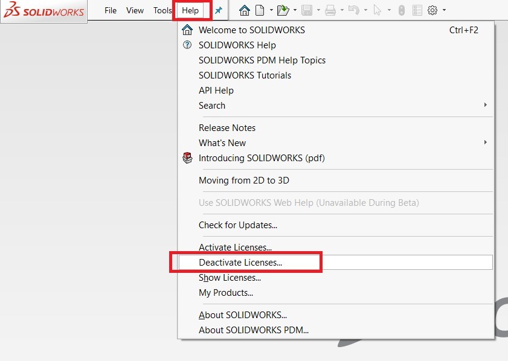Screen dimensions: 508x361
Task: Choose Show Licenses...
Action: tap(336, 278)
